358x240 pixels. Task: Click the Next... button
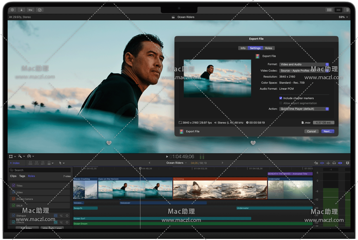327,131
